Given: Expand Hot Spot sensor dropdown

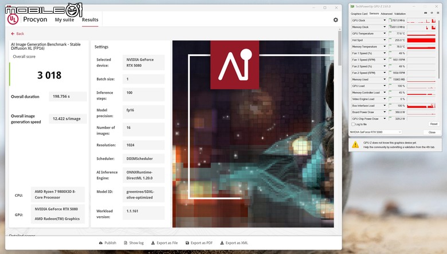Looking at the screenshot, I should [385, 40].
